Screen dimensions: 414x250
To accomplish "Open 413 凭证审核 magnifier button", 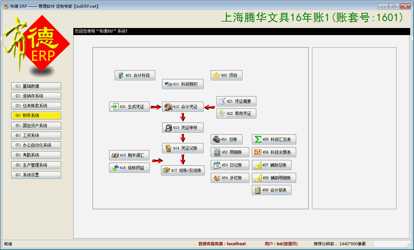I will pos(183,128).
